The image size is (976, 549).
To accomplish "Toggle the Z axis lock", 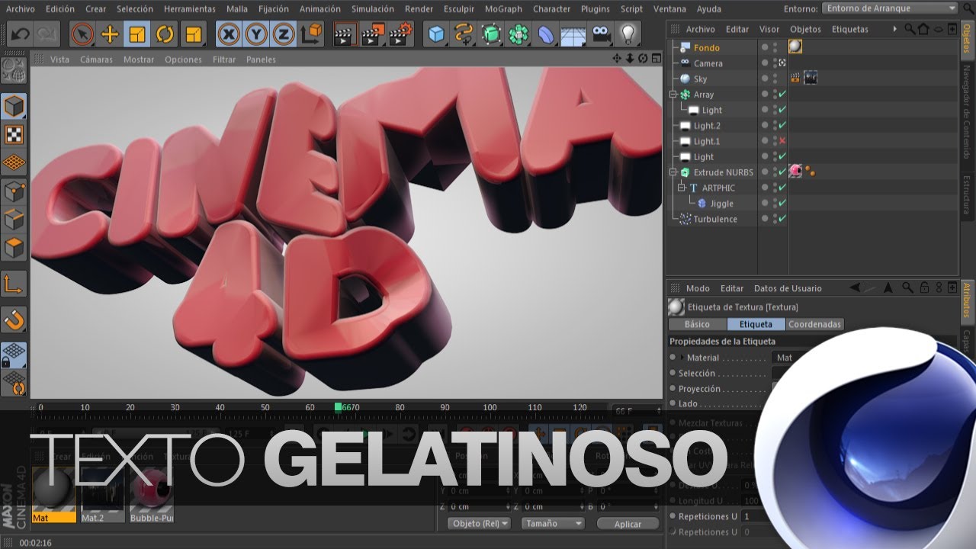I will click(284, 34).
